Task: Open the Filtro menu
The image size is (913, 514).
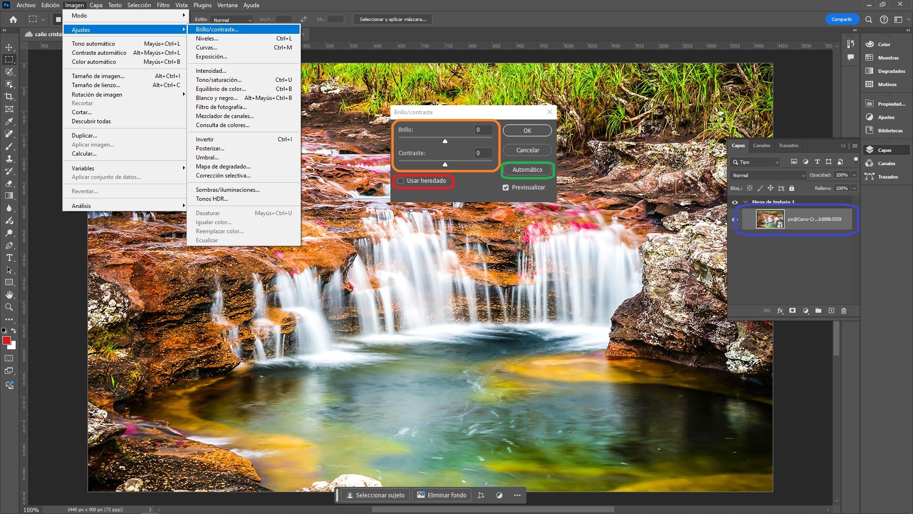Action: tap(163, 5)
